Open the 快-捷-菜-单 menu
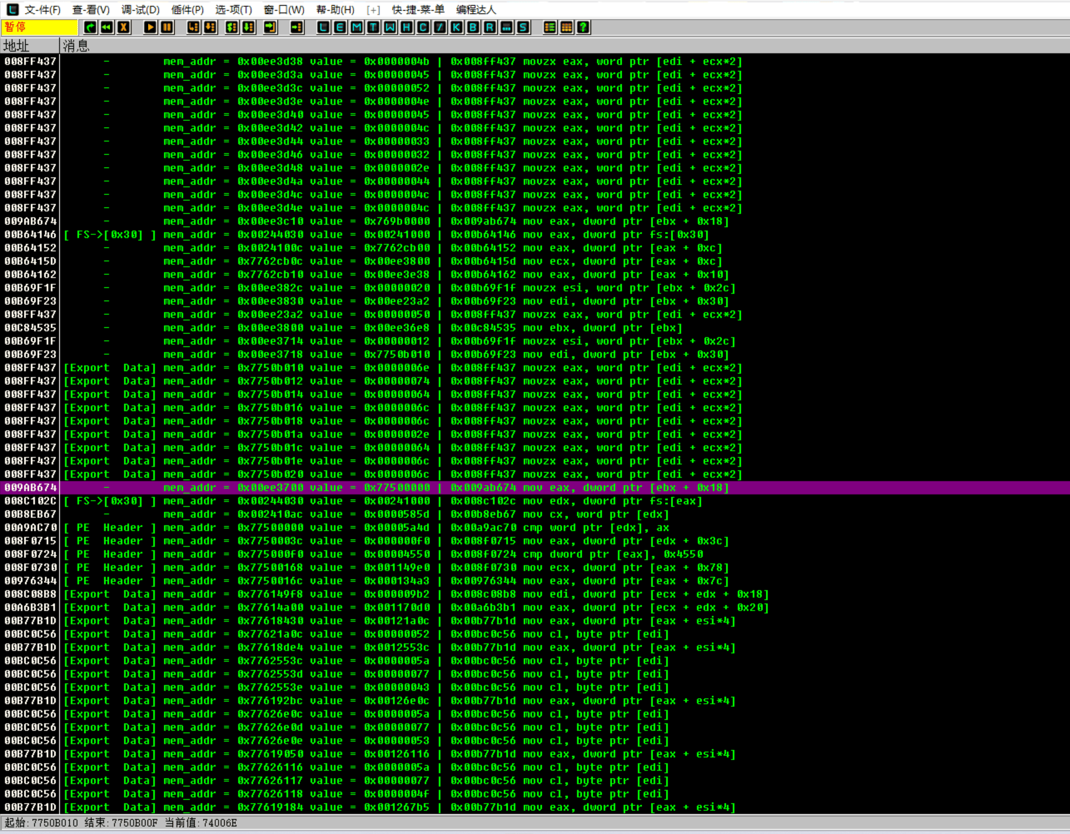The width and height of the screenshot is (1070, 834). (418, 9)
